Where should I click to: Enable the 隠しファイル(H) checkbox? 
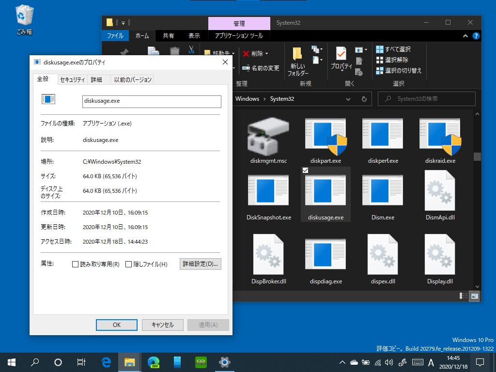pos(128,264)
